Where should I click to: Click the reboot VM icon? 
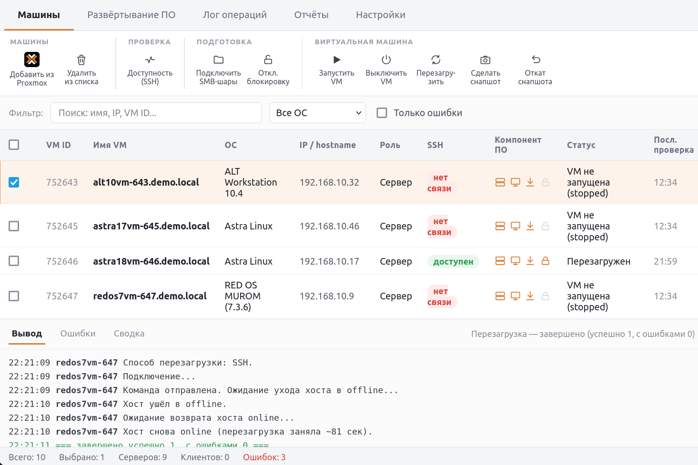click(436, 59)
